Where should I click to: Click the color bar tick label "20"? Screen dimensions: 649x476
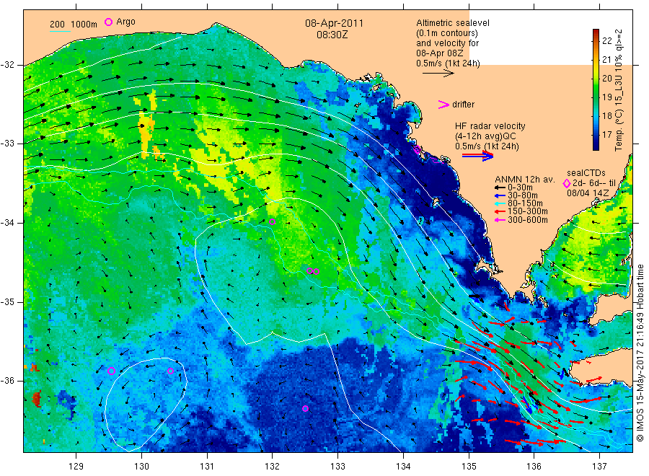pyautogui.click(x=606, y=78)
